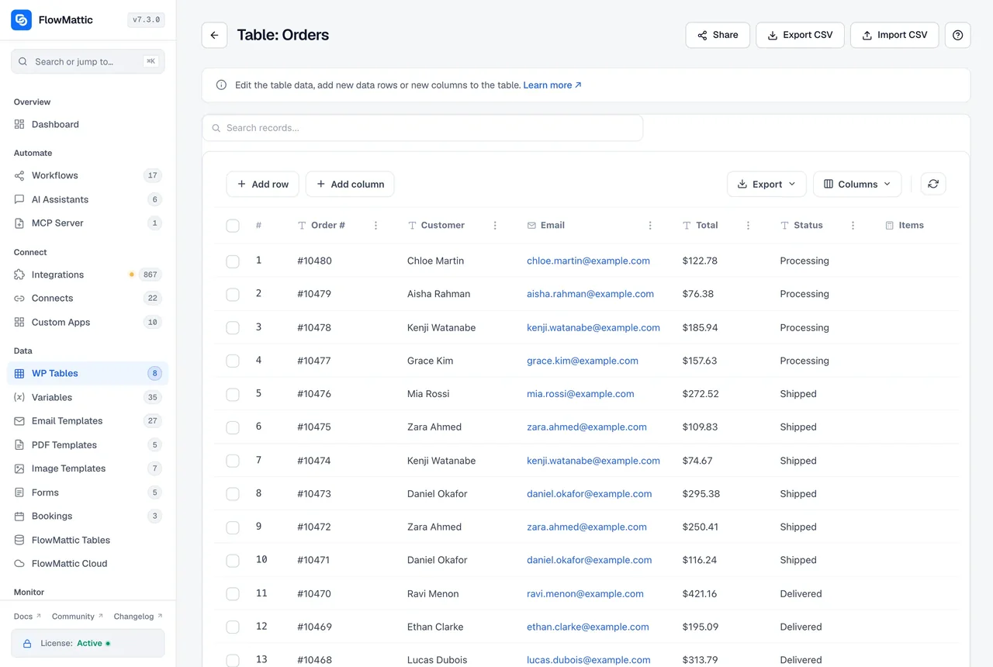The width and height of the screenshot is (993, 667).
Task: Check the row for order #10477
Action: tap(233, 361)
